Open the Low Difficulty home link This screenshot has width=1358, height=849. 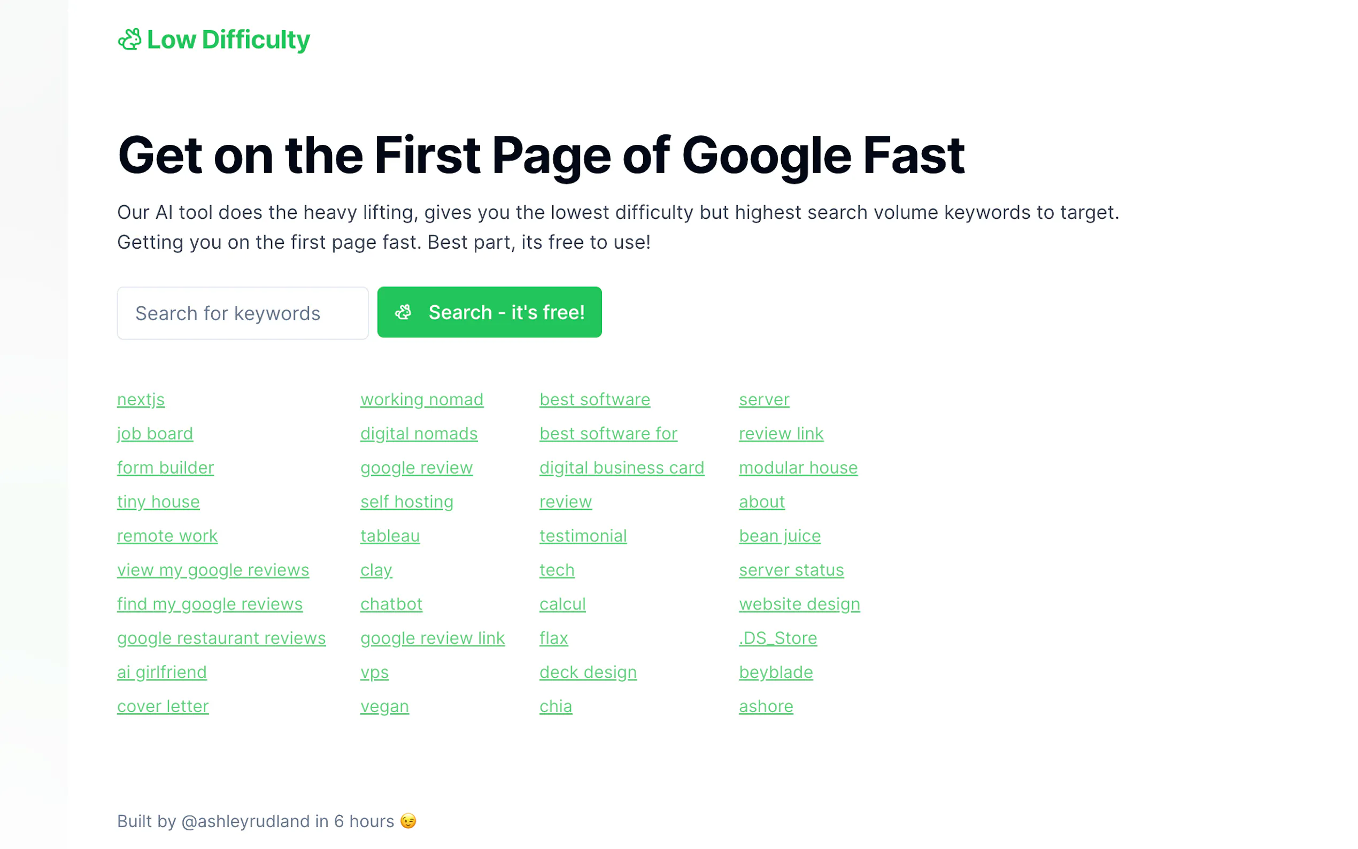tap(228, 40)
